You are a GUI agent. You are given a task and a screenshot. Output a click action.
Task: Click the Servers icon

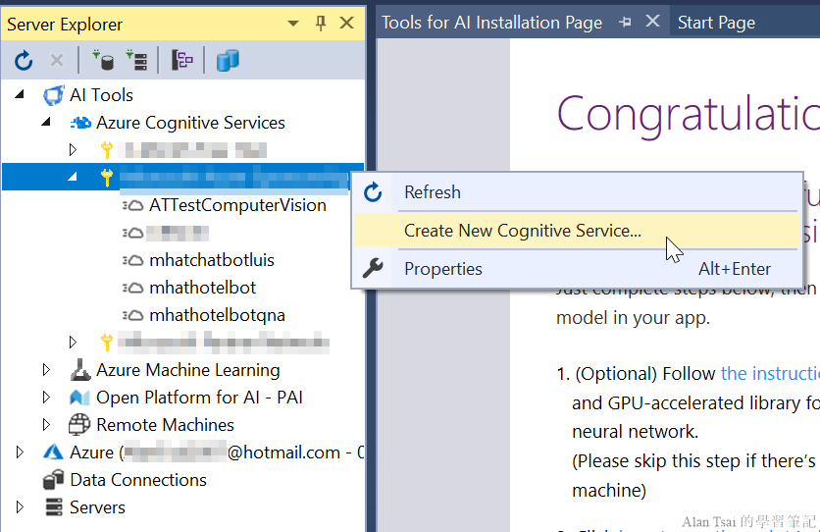[53, 506]
